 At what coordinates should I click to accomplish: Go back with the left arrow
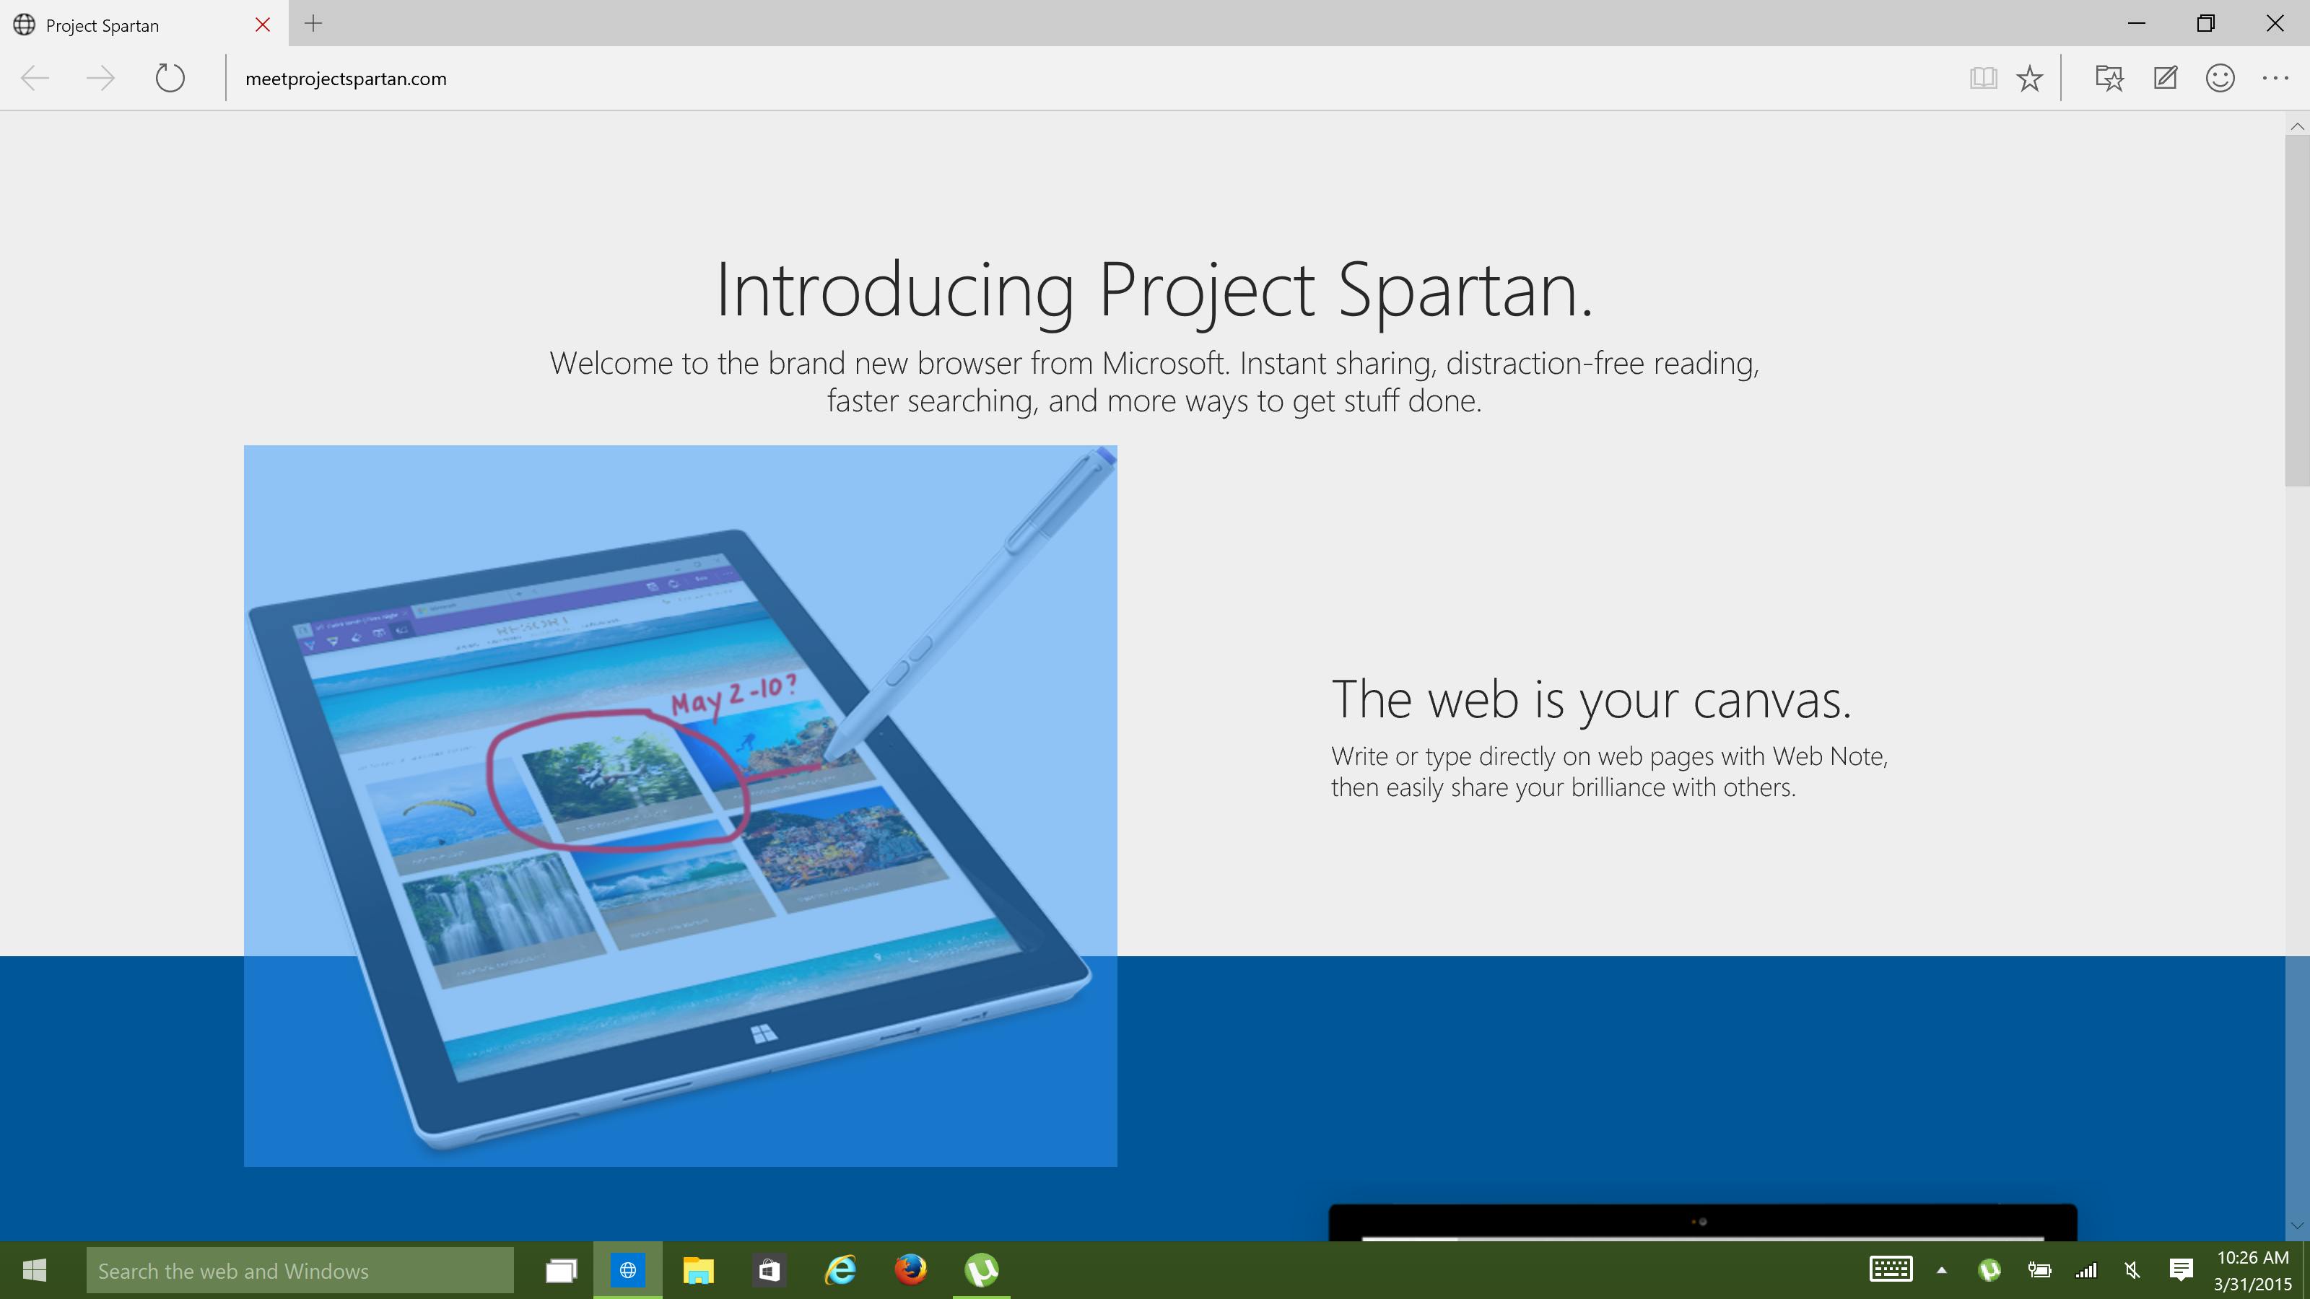click(35, 78)
